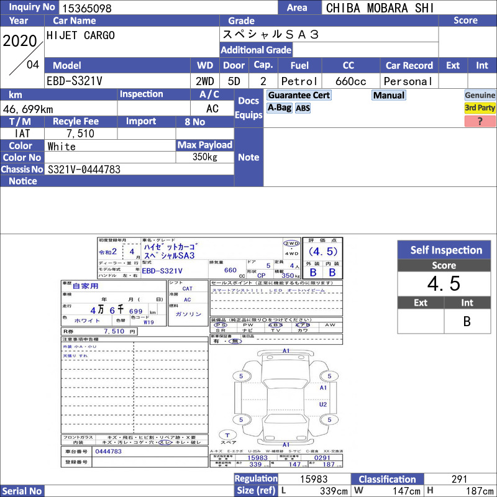Click the AC value under A/C

(212, 109)
